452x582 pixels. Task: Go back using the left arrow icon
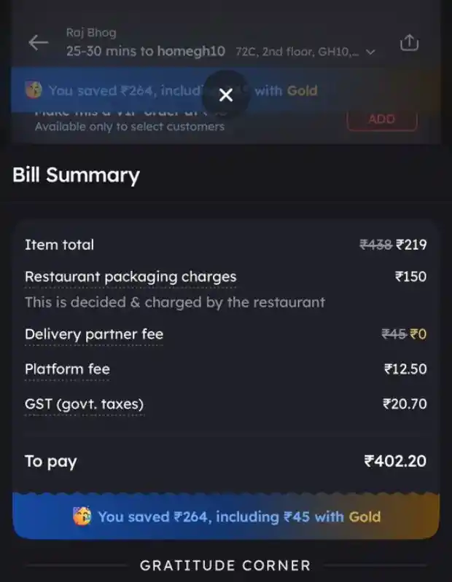(x=38, y=43)
